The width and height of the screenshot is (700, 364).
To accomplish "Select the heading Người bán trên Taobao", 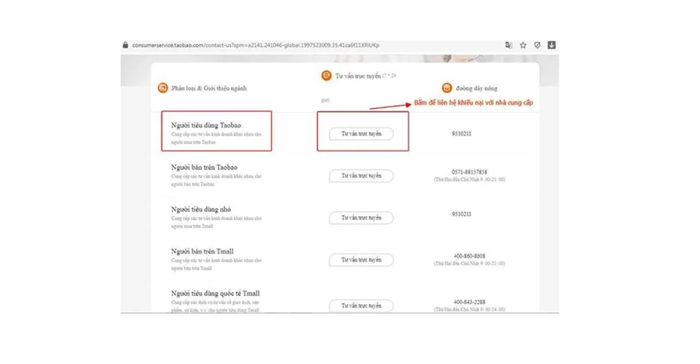I will (x=204, y=168).
